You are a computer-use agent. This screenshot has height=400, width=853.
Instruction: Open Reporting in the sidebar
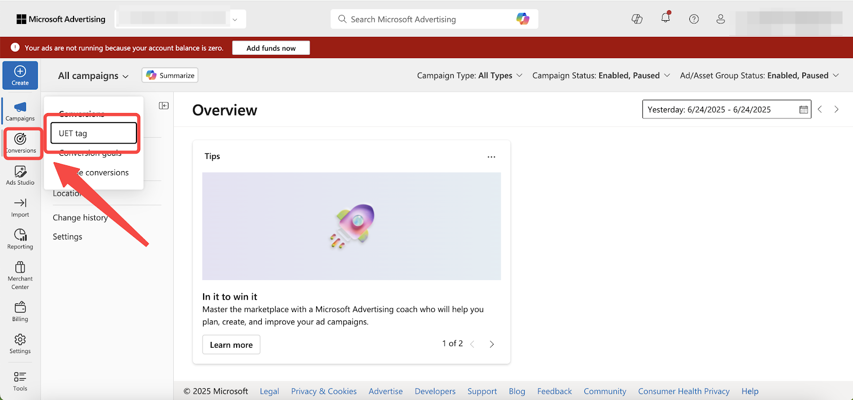click(20, 239)
